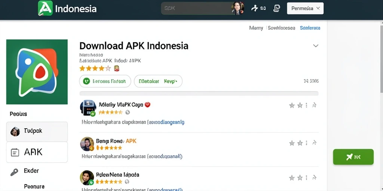
Task: Expand the chevron beside Download APK Indonesia
Action: 316,46
